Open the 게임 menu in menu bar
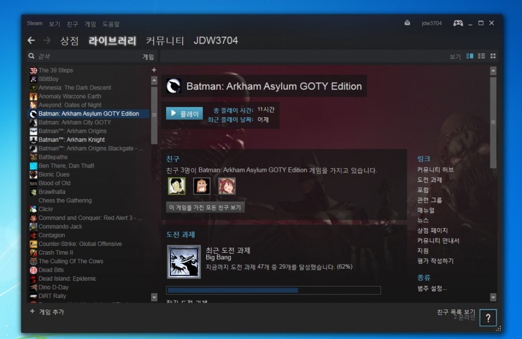Image resolution: width=522 pixels, height=339 pixels. click(90, 24)
